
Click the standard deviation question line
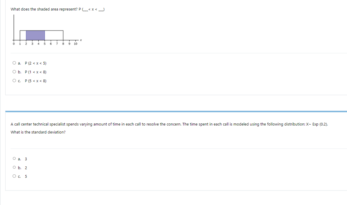coord(37,132)
